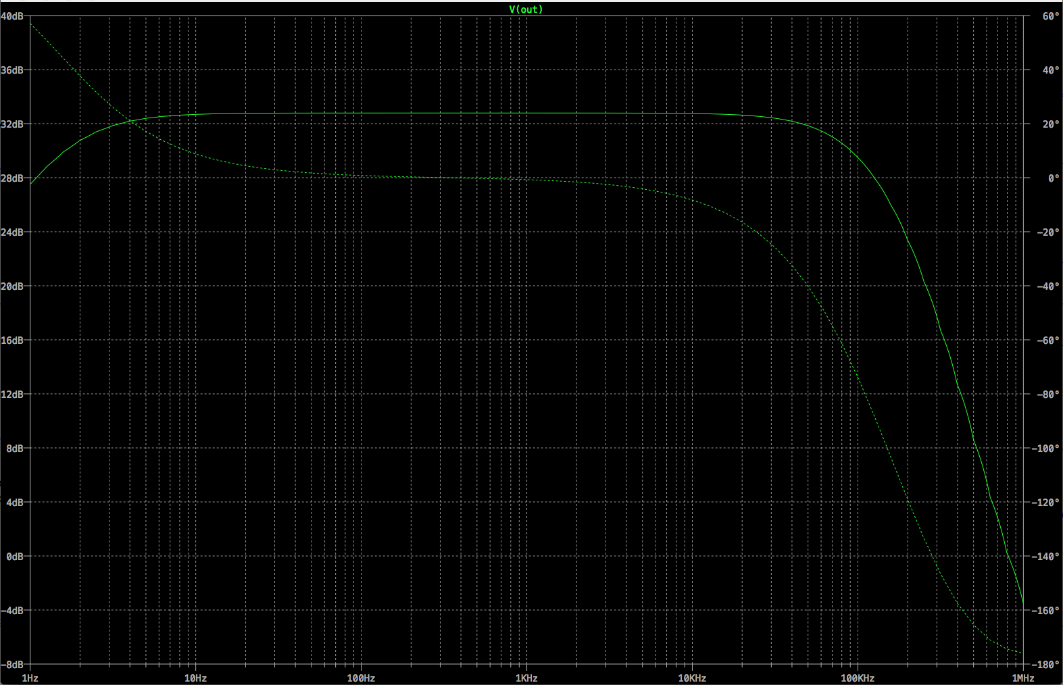Click the -180° phase axis label
The height and width of the screenshot is (685, 1063).
pyautogui.click(x=1046, y=665)
